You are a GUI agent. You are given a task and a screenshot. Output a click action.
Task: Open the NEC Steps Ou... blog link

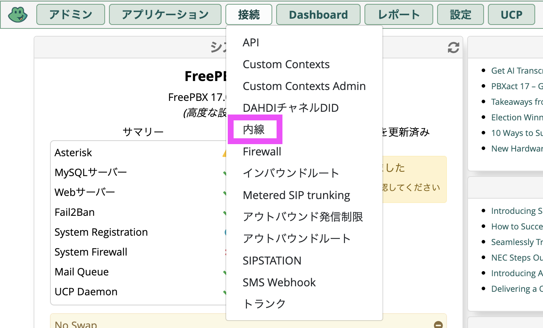coord(517,257)
